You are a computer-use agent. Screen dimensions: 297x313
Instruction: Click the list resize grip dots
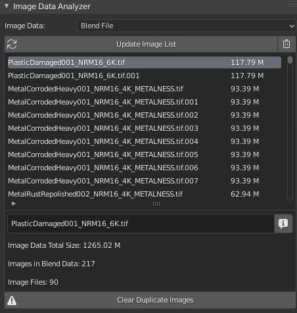click(x=156, y=204)
